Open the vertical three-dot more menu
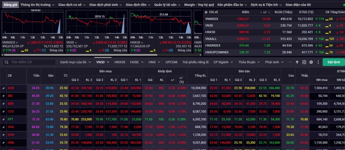 click(x=318, y=62)
